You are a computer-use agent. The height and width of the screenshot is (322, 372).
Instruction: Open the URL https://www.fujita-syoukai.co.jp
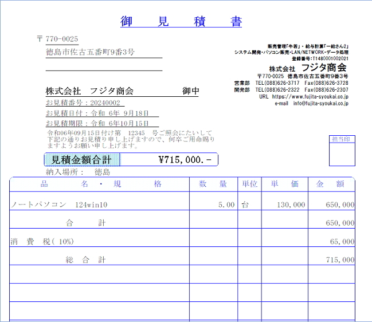pyautogui.click(x=310, y=96)
